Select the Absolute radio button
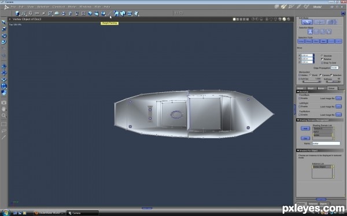This screenshot has width=347, height=216. tap(322, 56)
